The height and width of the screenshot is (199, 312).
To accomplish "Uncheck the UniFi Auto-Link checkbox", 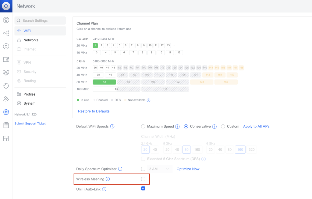I will (x=143, y=189).
